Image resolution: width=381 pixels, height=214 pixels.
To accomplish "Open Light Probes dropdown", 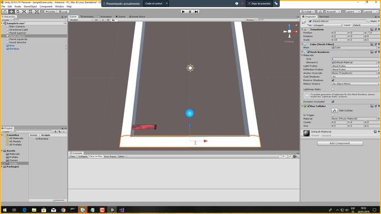I will (355, 66).
